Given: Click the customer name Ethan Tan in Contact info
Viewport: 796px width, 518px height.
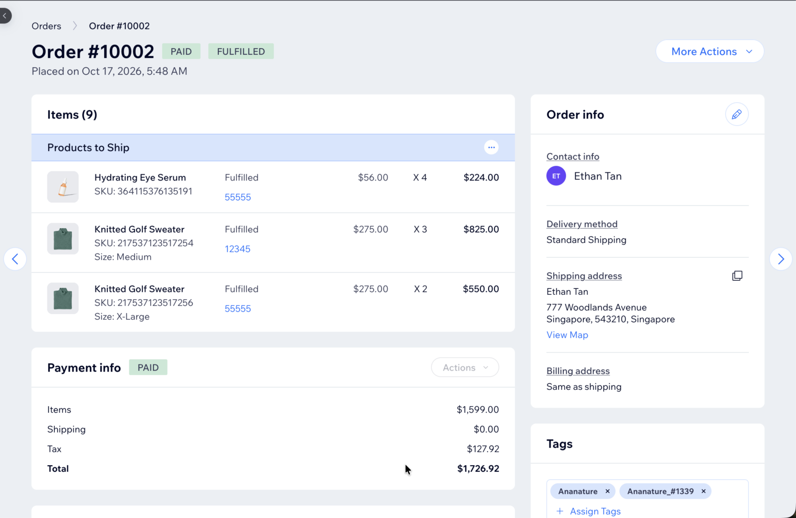Looking at the screenshot, I should [x=598, y=176].
